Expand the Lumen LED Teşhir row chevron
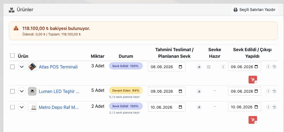The width and height of the screenshot is (284, 132). tap(22, 91)
